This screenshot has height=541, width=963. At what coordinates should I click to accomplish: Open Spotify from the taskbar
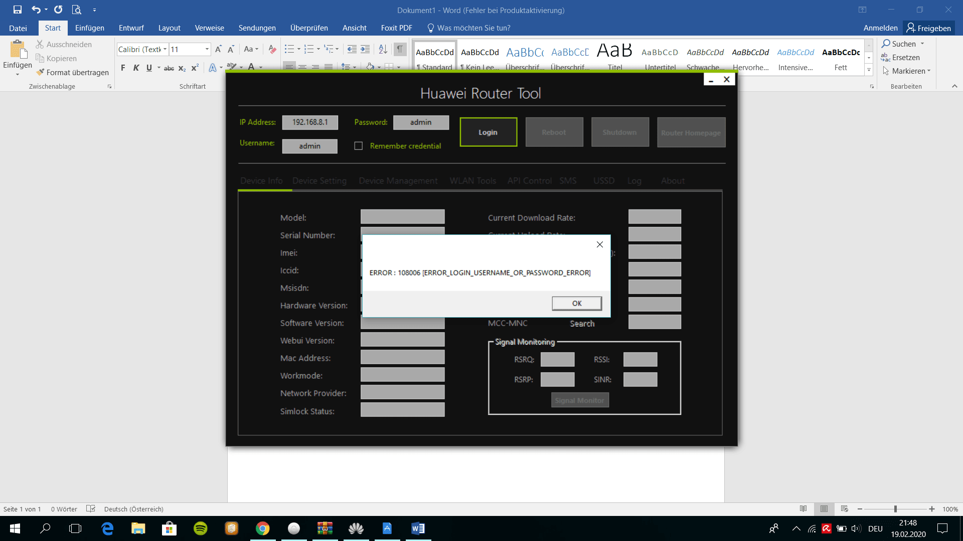click(x=200, y=528)
